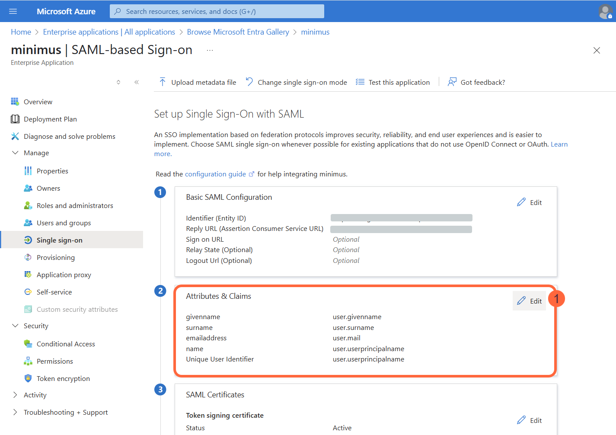Edit the Attributes & Claims section

(x=529, y=301)
